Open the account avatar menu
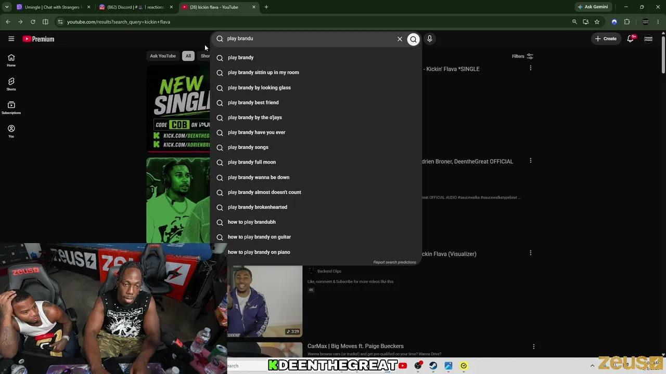The image size is (666, 374). (x=648, y=38)
